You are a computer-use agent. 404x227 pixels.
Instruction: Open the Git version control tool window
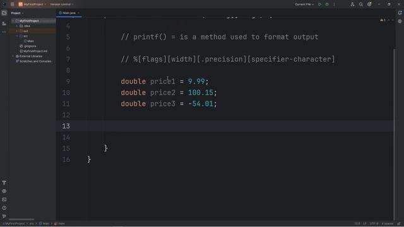point(4,216)
